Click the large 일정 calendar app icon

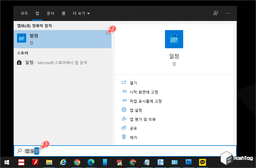pyautogui.click(x=174, y=39)
